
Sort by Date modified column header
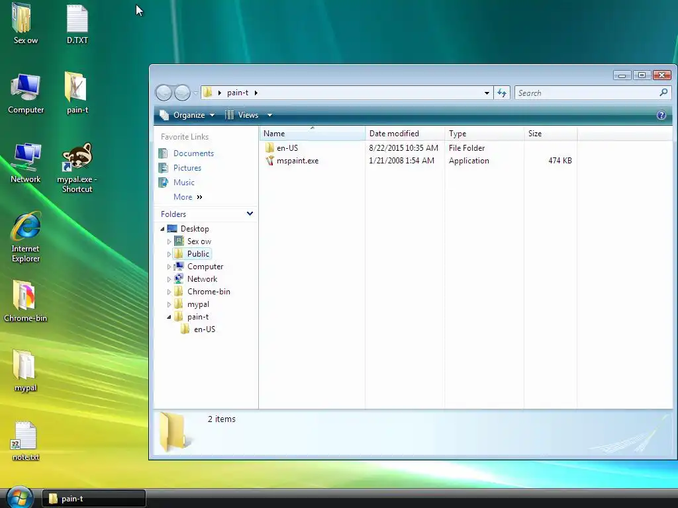point(405,134)
